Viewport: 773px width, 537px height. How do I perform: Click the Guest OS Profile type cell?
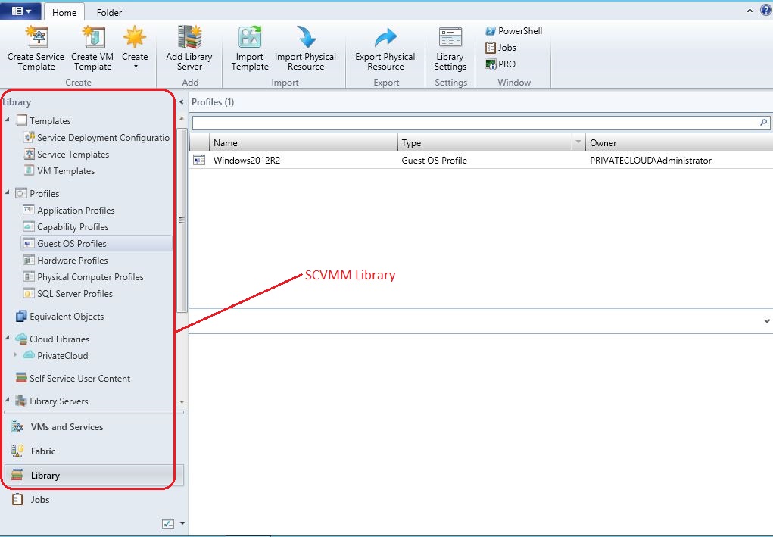[435, 161]
